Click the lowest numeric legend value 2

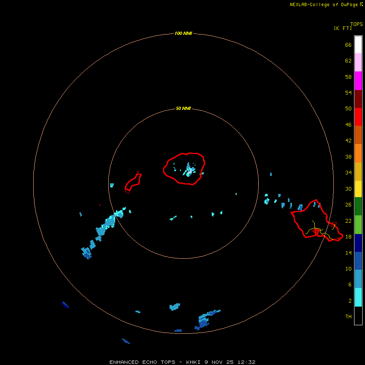pos(350,301)
